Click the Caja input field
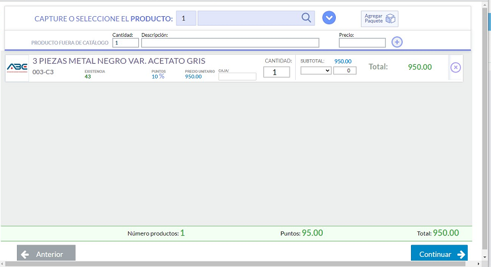The width and height of the screenshot is (491, 267). (x=237, y=77)
